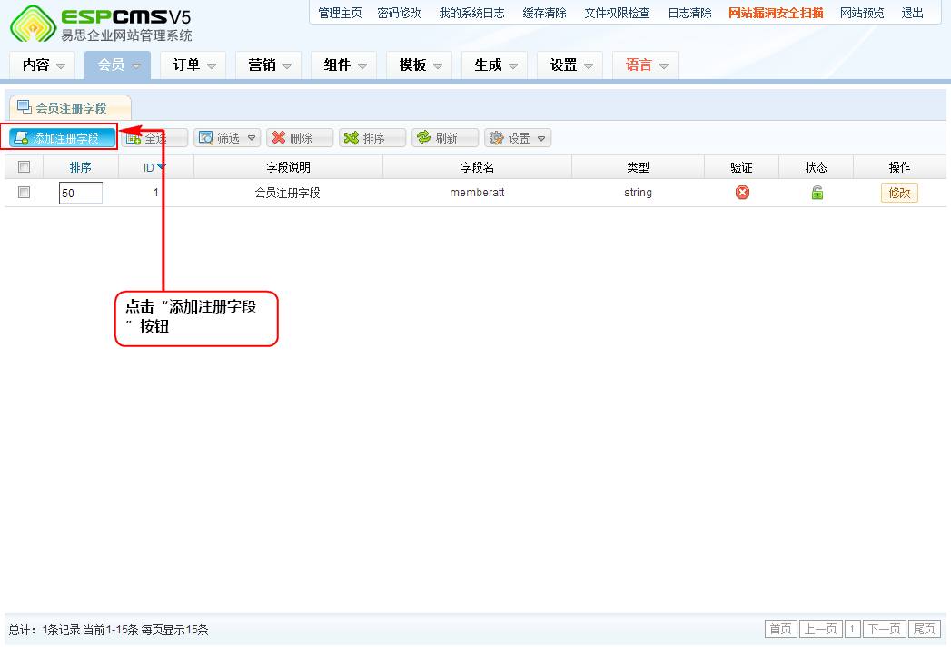Open the 筛选 filter dropdown
The width and height of the screenshot is (951, 647).
point(227,138)
